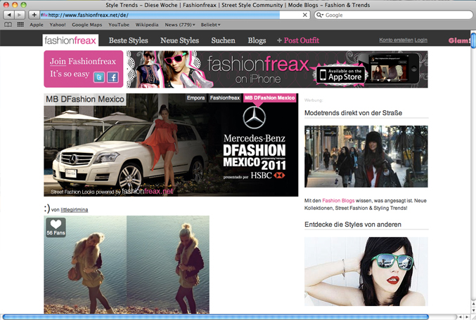Focus the Google search field

coord(394,15)
